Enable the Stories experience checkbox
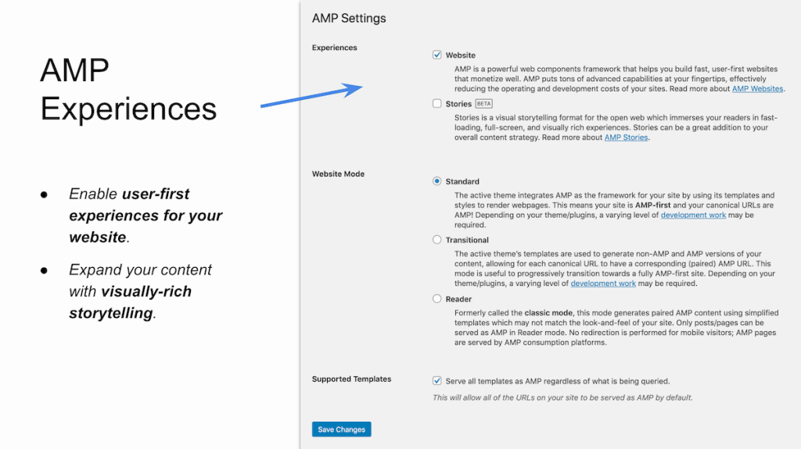Screen dimensions: 801x449 point(436,104)
